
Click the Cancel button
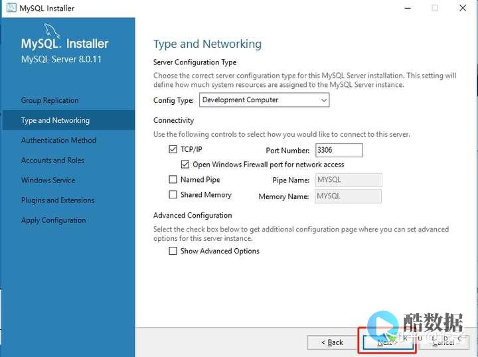pyautogui.click(x=444, y=342)
